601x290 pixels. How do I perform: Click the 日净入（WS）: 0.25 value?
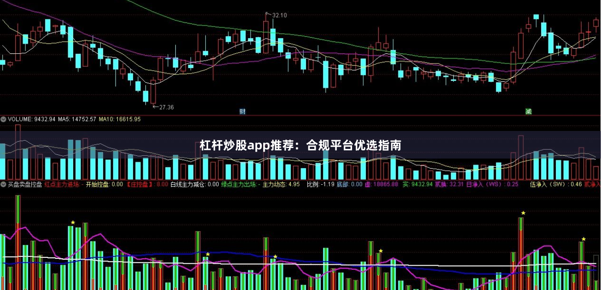492,184
